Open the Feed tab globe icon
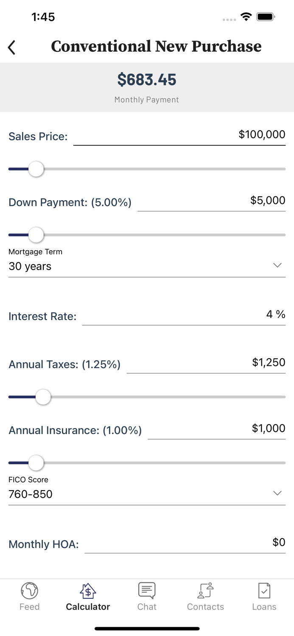The height and width of the screenshot is (636, 294). tap(29, 590)
